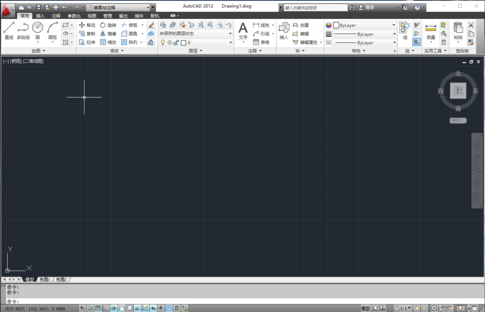
Task: Select the 直线 (Line) drawing tool
Action: [x=9, y=30]
